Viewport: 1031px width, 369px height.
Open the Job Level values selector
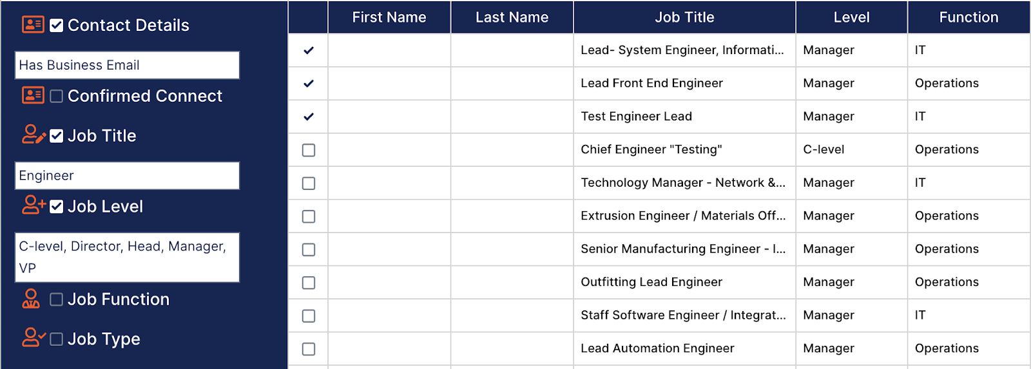[x=127, y=257]
